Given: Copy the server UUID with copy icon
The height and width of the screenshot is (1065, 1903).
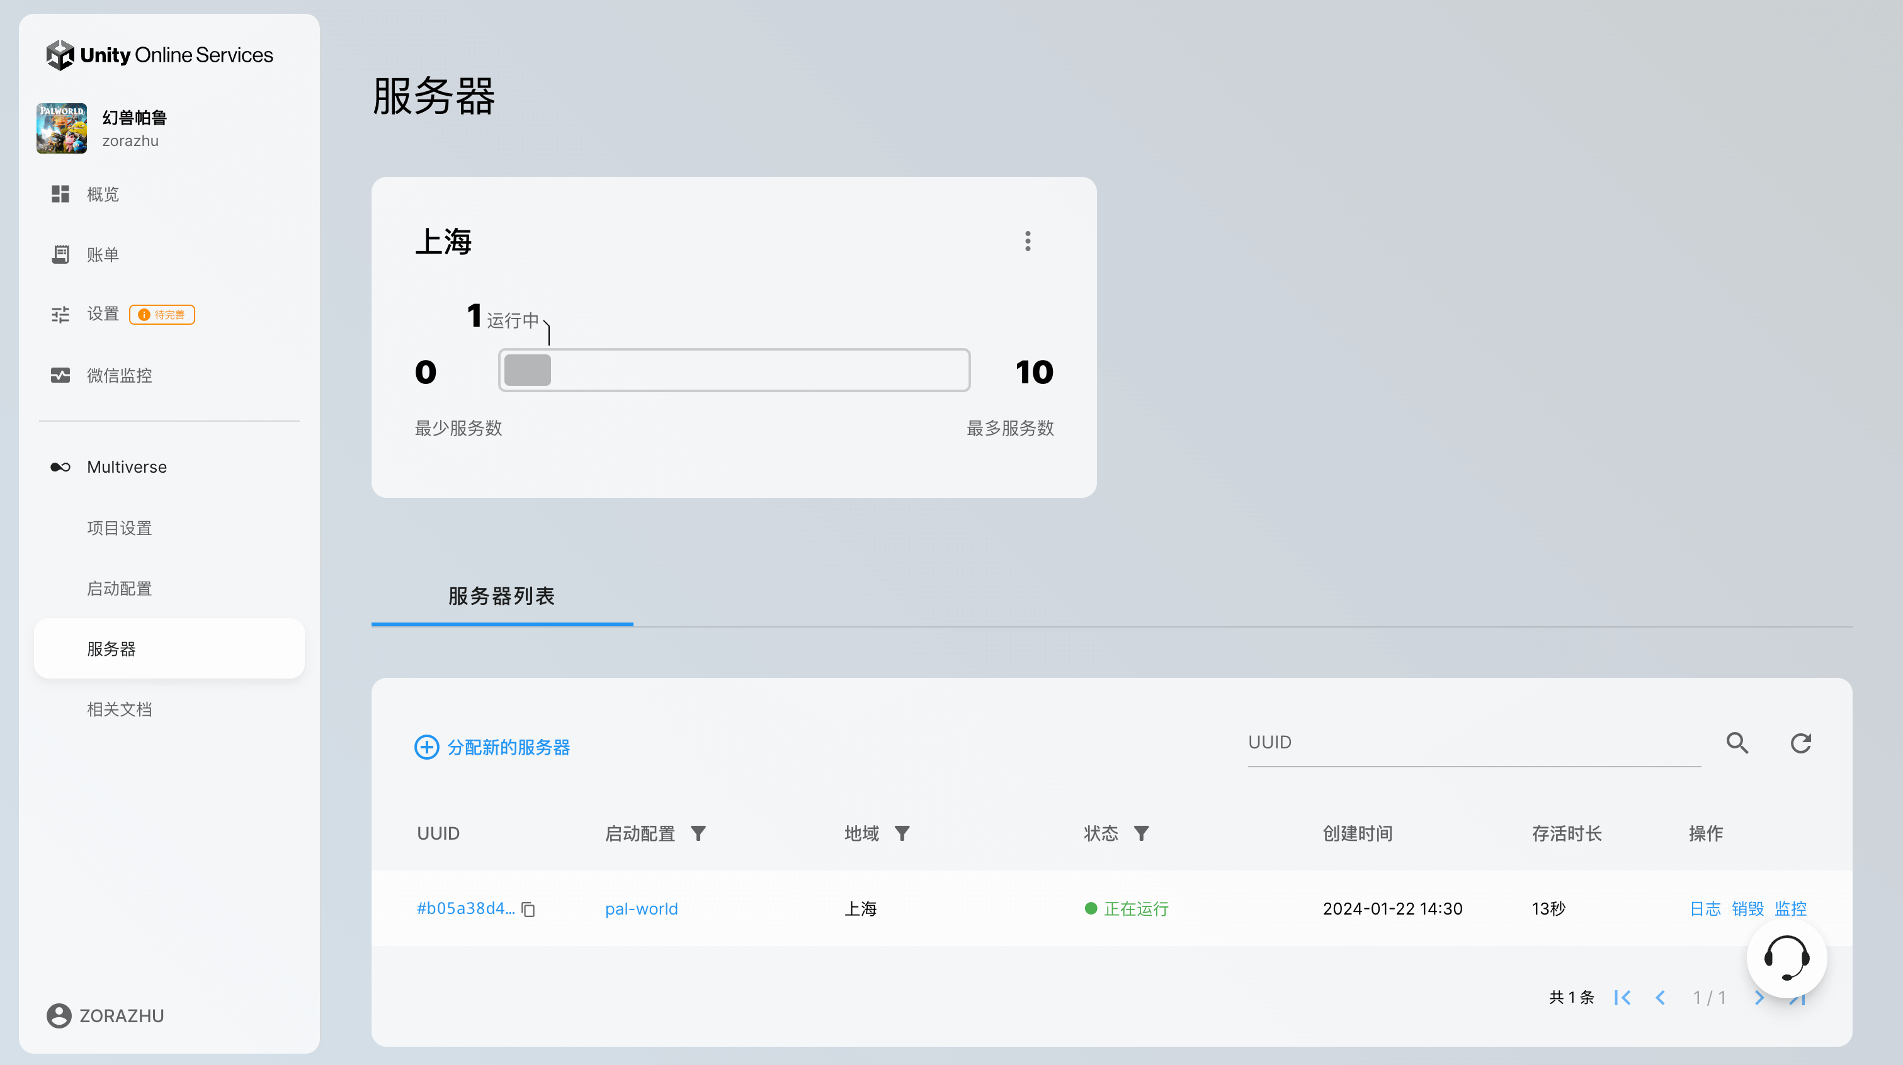Looking at the screenshot, I should (528, 909).
